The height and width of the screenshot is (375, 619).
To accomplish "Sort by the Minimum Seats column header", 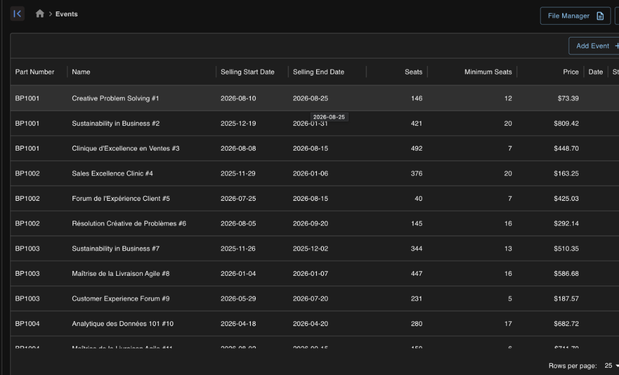I will [488, 72].
